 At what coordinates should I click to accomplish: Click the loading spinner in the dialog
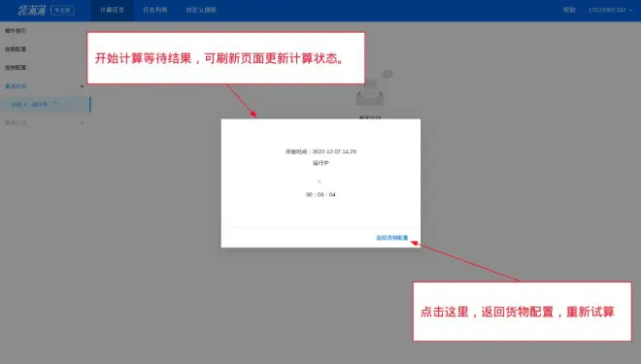click(x=320, y=182)
